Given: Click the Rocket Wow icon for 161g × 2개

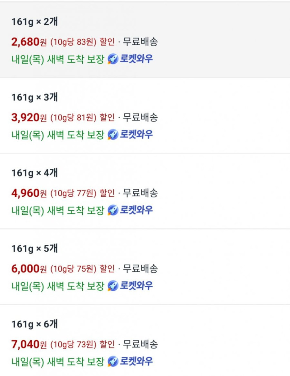Looking at the screenshot, I should pyautogui.click(x=113, y=59).
